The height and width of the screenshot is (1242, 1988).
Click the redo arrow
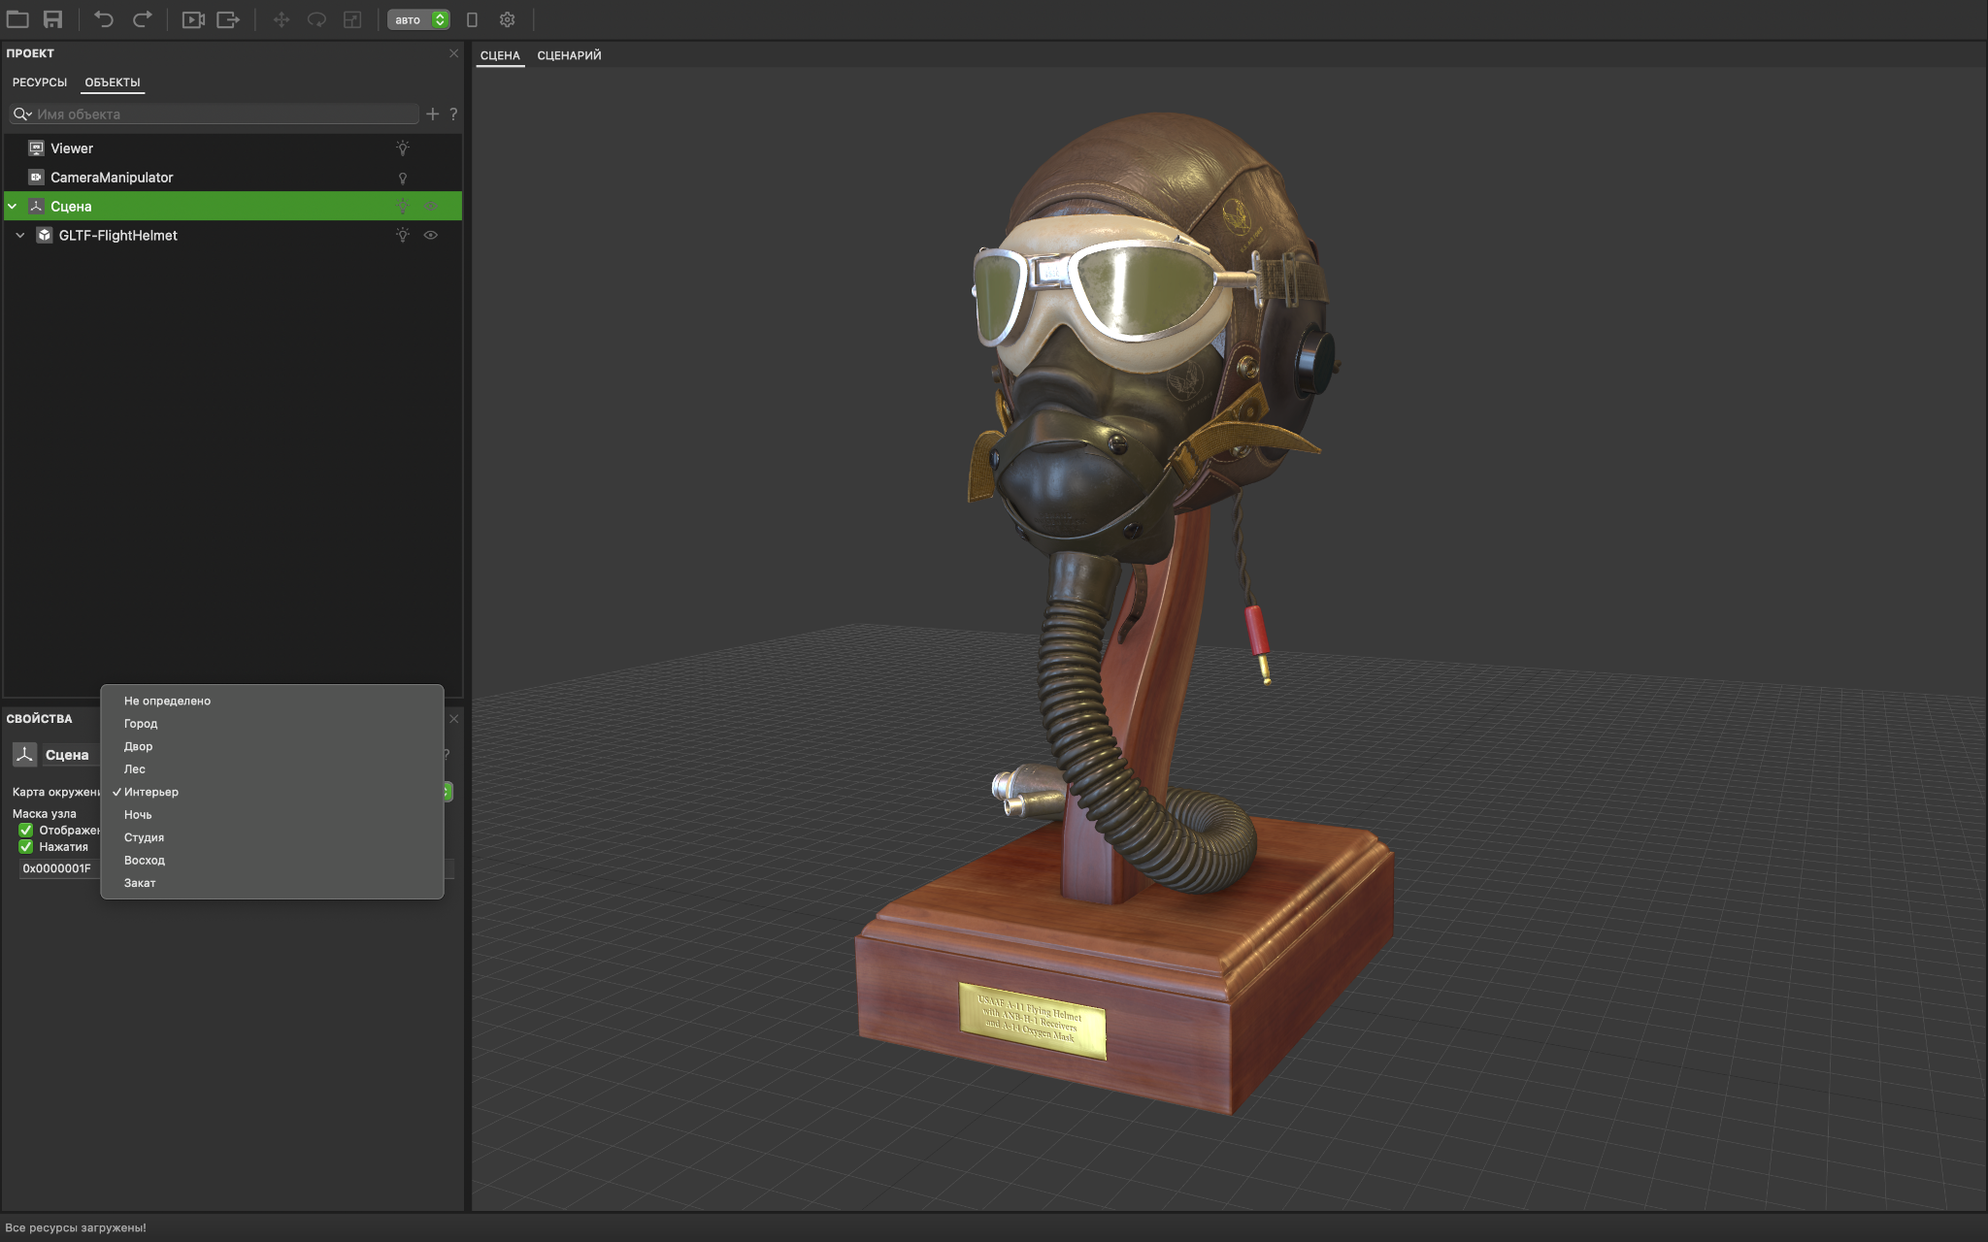pyautogui.click(x=142, y=19)
